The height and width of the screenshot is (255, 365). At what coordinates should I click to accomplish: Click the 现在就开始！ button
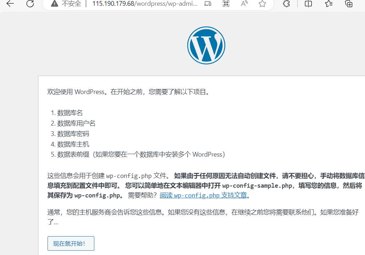(x=71, y=243)
